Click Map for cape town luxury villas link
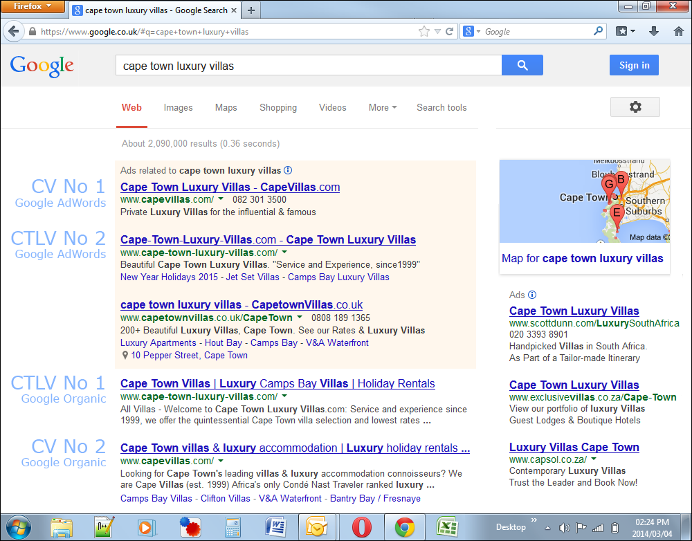 point(582,259)
